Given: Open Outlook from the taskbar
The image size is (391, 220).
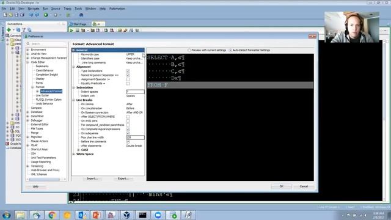Looking at the screenshot, I should coord(82,215).
